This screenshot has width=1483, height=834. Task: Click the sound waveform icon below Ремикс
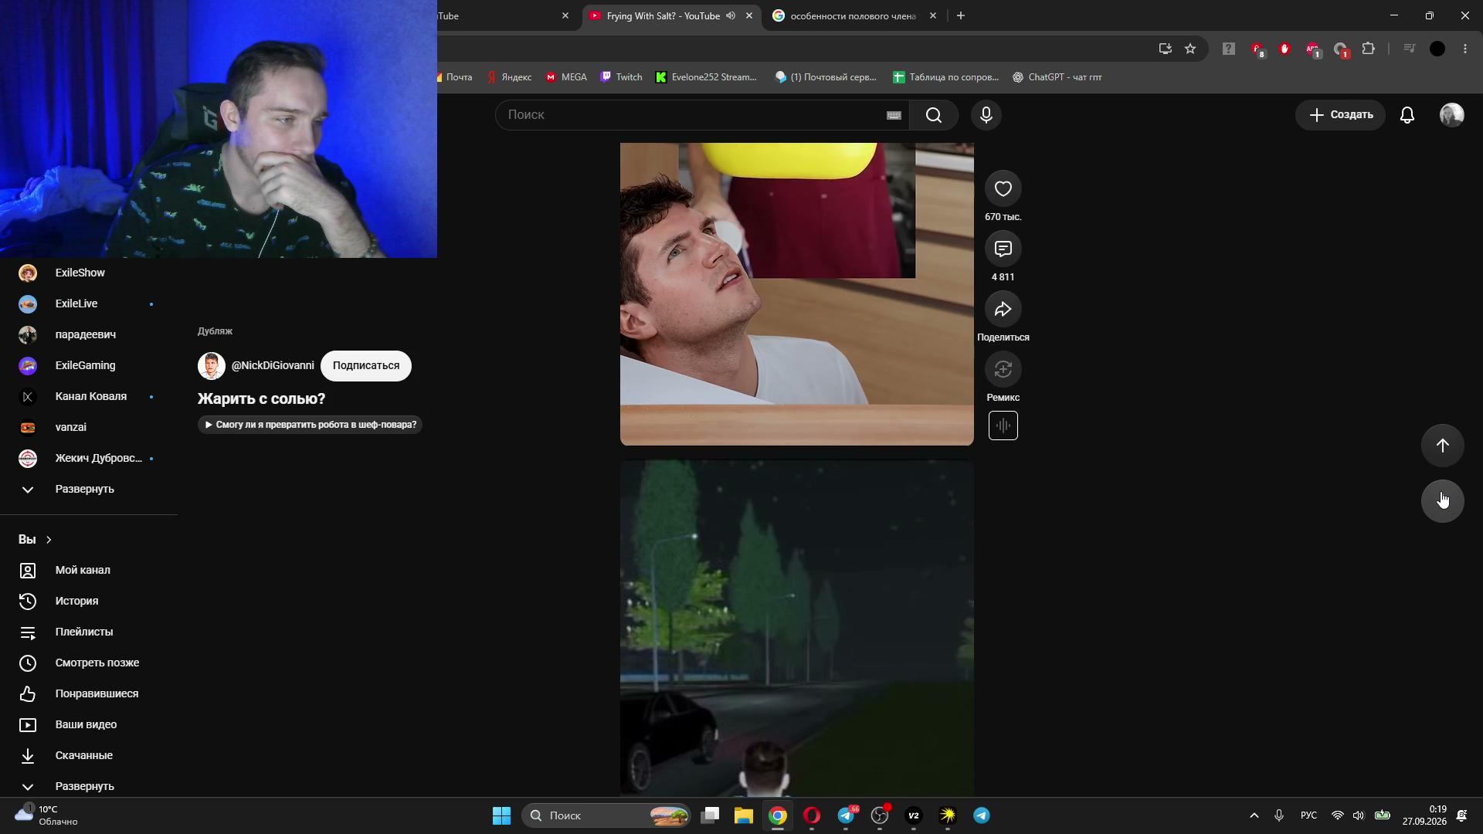point(1003,425)
